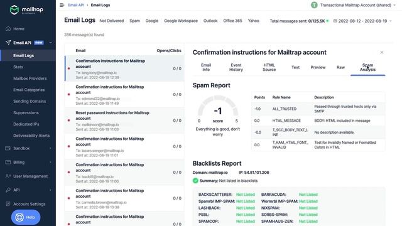
Task: Switch to the Raw tab
Action: point(340,67)
